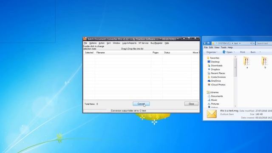Open the Help menu in Explorer window

(x=230, y=47)
